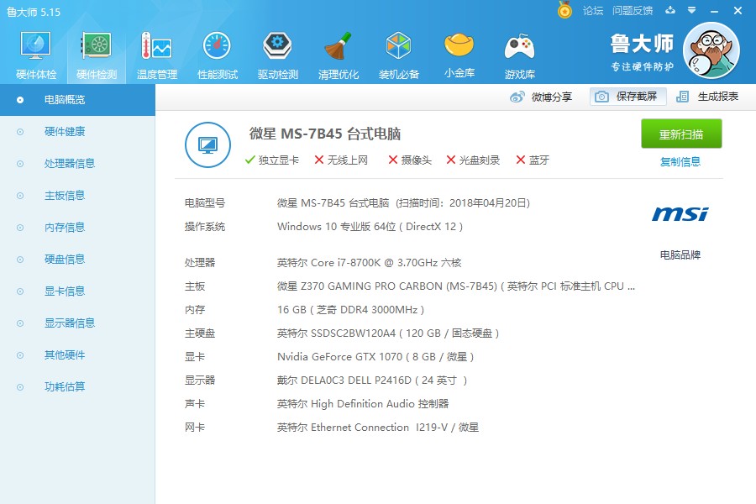The height and width of the screenshot is (504, 756).
Task: Click the heading 微星 MS-7B45 台式电脑
Action: tap(325, 134)
